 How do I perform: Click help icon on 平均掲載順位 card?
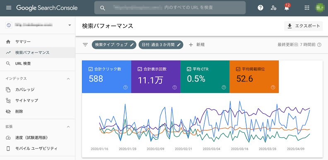pos(273,88)
